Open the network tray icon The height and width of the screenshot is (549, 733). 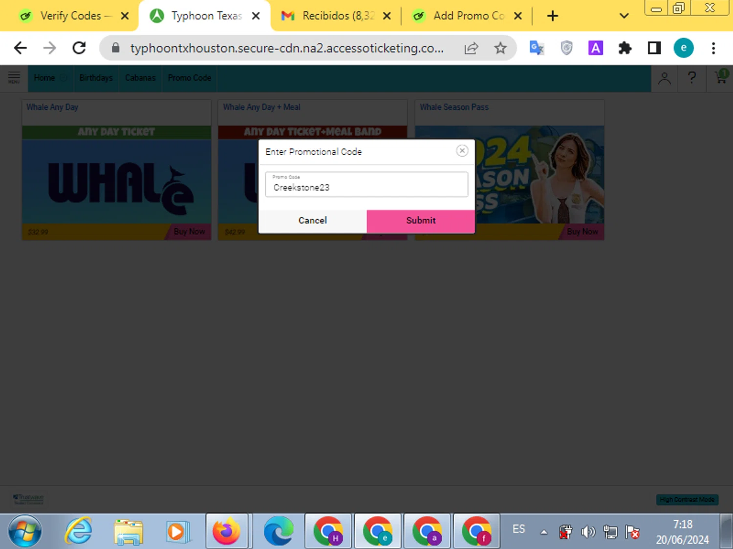coord(610,531)
